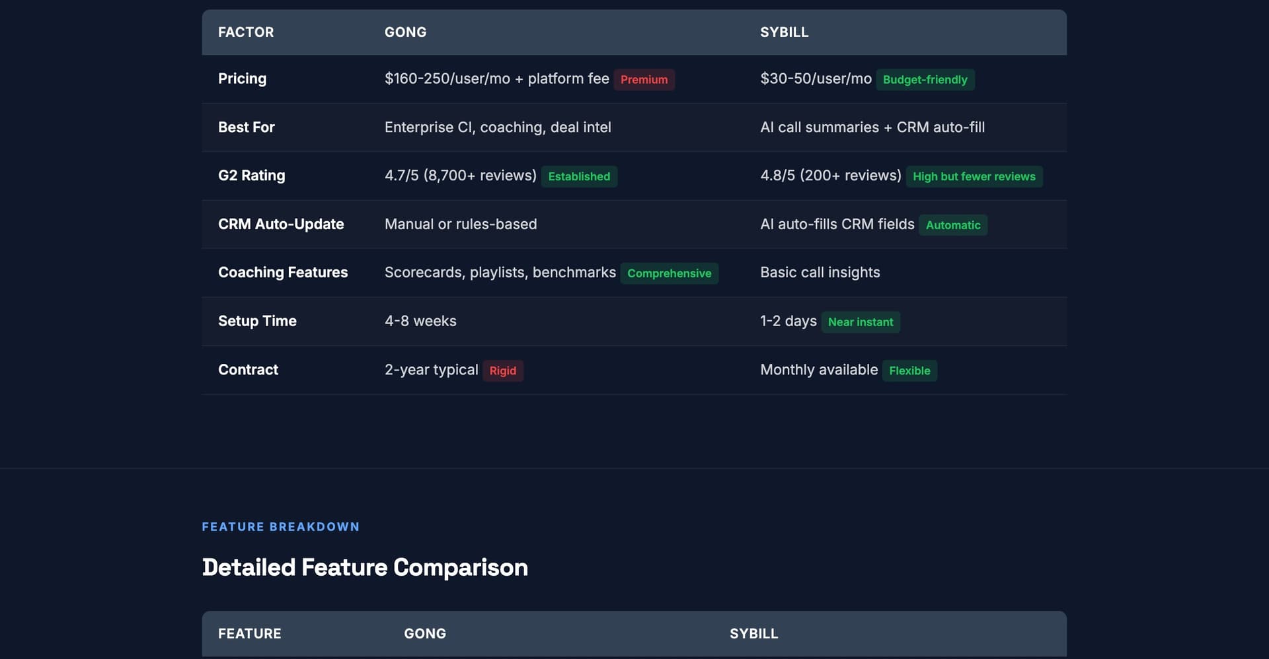The height and width of the screenshot is (659, 1269).
Task: Select the SYBILL header in the FACTOR table
Action: (784, 32)
